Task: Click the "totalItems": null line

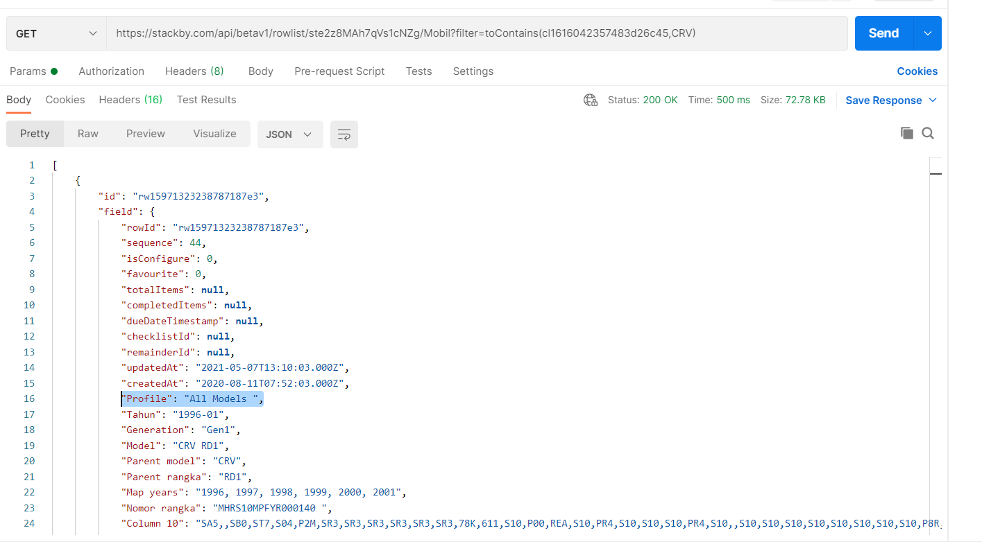Action: [x=175, y=290]
